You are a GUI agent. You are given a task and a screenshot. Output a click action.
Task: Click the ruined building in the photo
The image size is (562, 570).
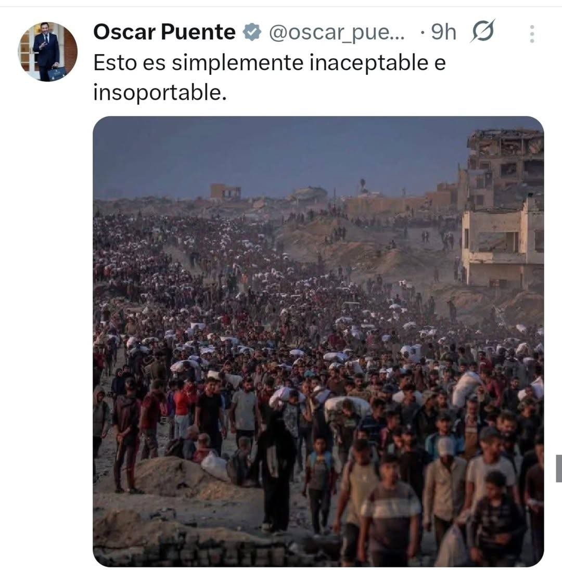[x=503, y=208]
